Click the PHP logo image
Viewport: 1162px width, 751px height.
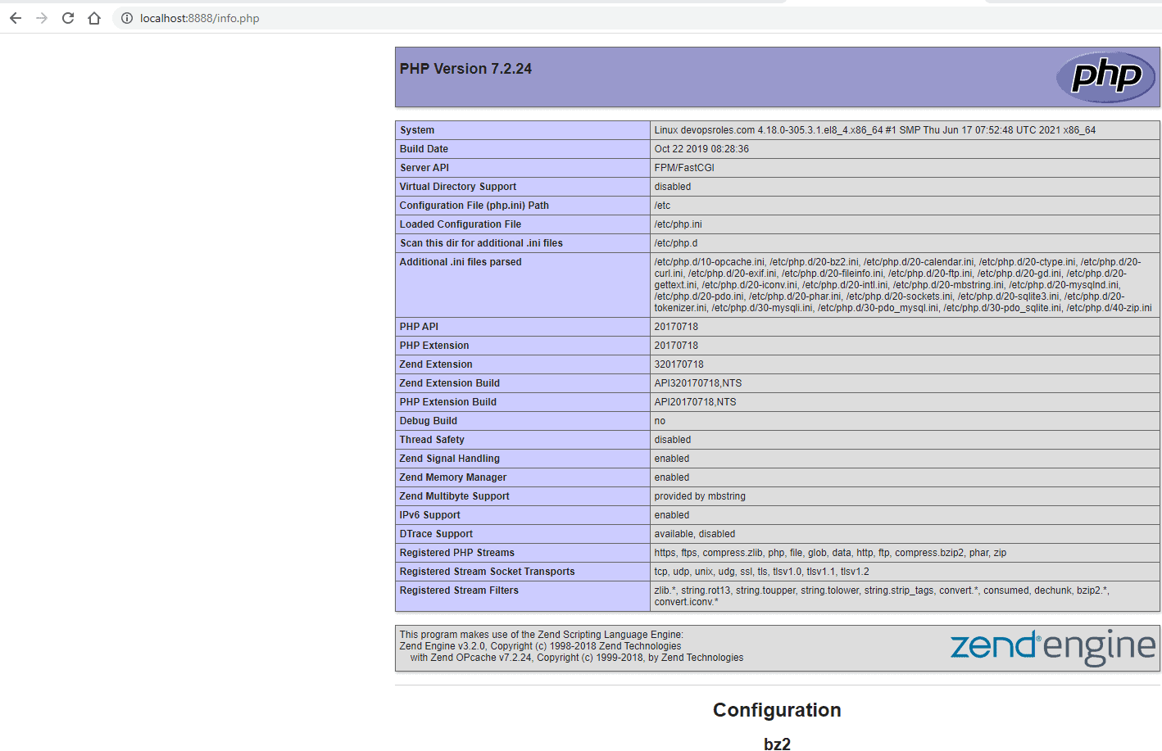tap(1105, 76)
